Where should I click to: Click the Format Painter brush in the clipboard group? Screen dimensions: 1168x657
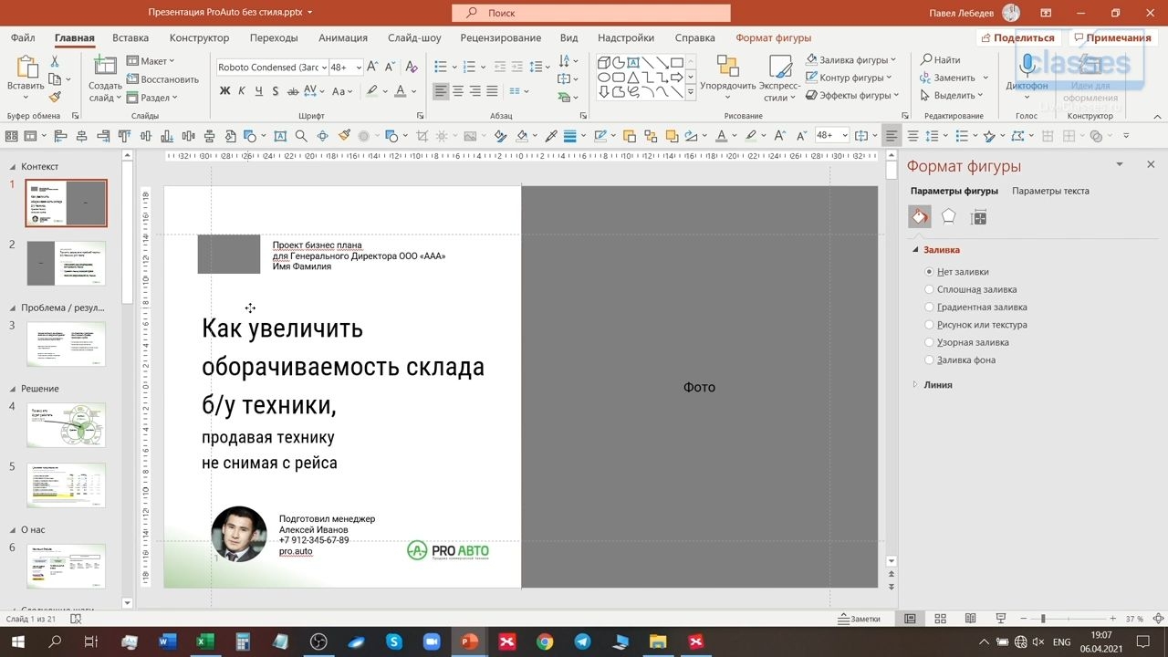[x=55, y=96]
